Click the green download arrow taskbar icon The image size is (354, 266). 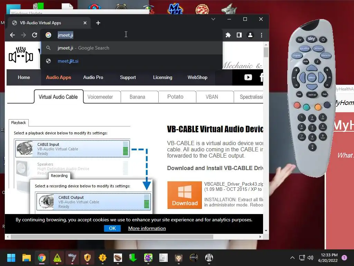point(133,258)
